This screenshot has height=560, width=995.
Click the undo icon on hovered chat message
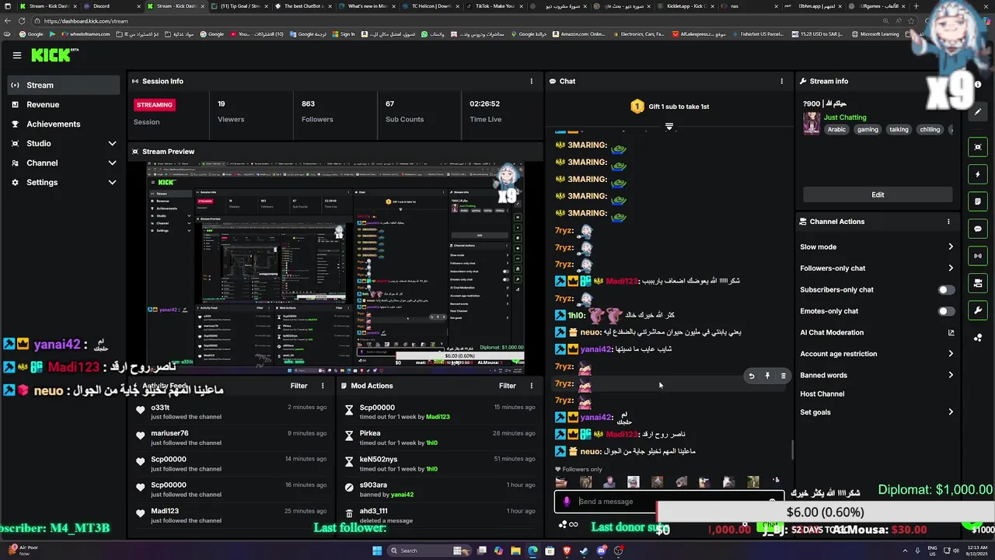coord(751,376)
